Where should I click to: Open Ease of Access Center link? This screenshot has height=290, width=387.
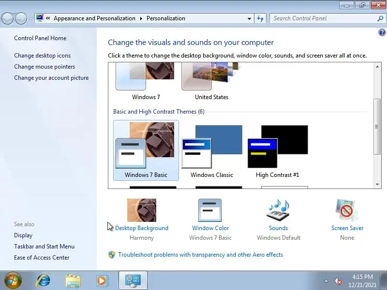click(x=42, y=258)
